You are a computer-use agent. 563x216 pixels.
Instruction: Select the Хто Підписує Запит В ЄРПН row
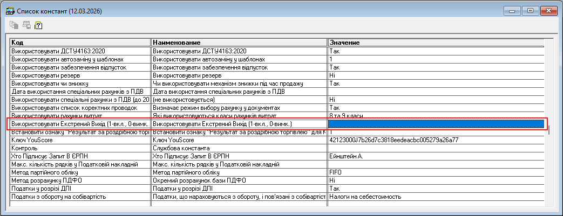[x=80, y=156]
